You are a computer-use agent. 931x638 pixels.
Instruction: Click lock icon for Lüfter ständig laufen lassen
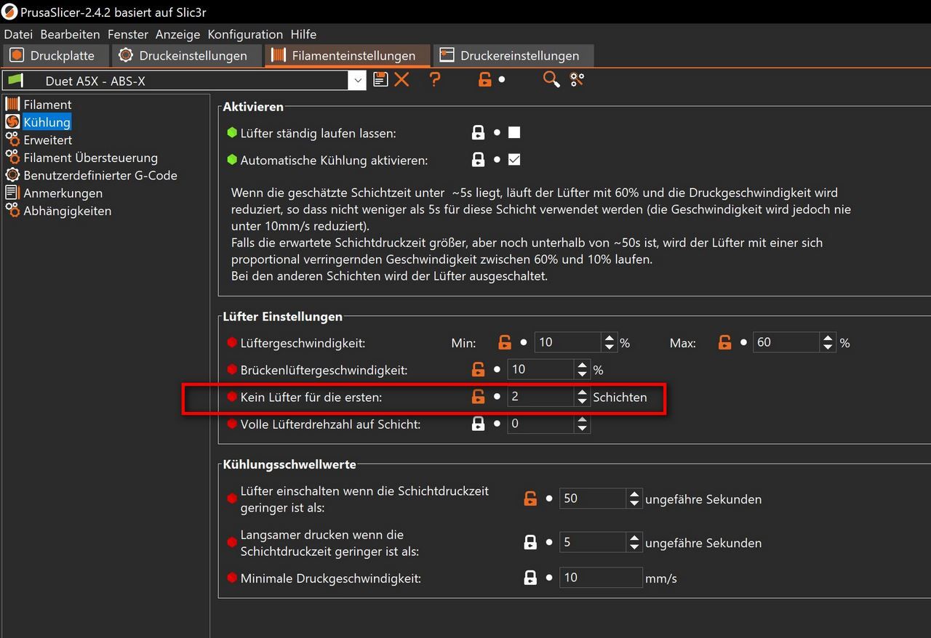pyautogui.click(x=478, y=133)
